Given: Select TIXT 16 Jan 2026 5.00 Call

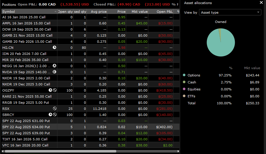Looking at the screenshot, I should [x=25, y=139].
